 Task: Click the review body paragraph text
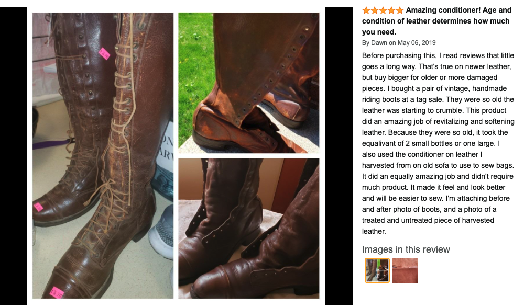(438, 143)
